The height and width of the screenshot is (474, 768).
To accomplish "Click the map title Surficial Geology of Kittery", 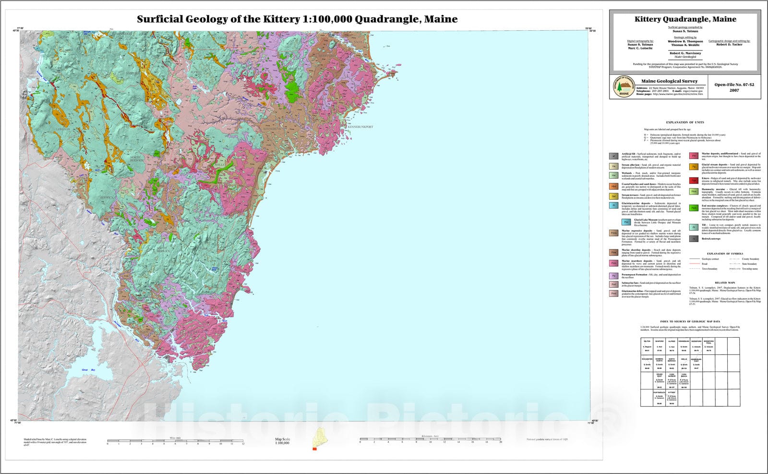I will click(297, 19).
